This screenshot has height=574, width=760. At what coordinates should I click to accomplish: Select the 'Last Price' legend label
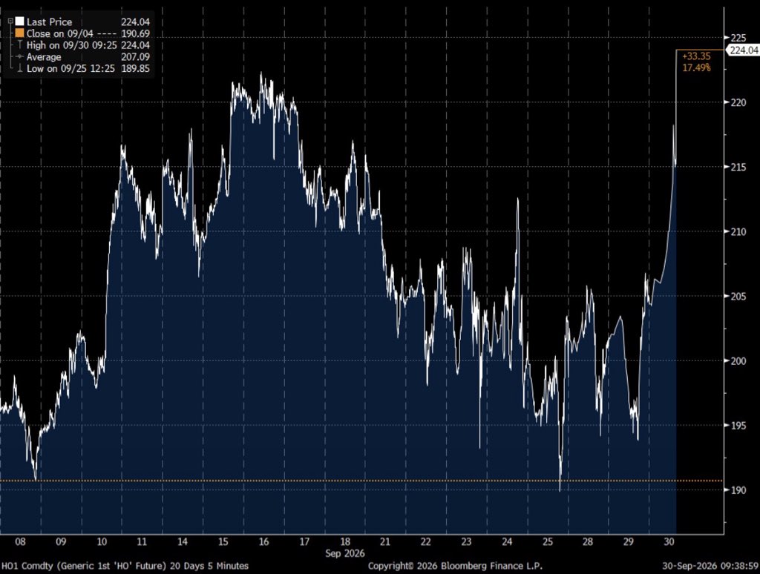pos(49,22)
